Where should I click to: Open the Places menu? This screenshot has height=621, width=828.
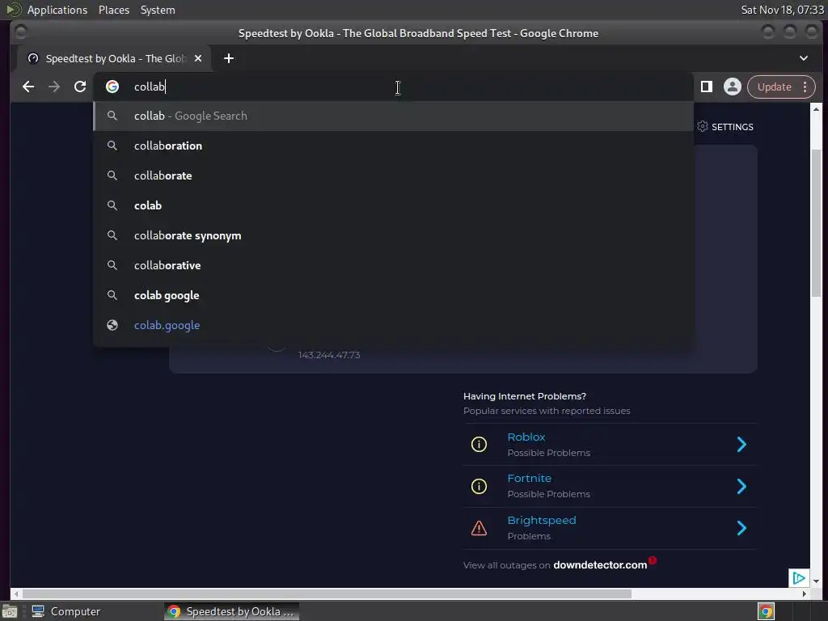click(114, 10)
